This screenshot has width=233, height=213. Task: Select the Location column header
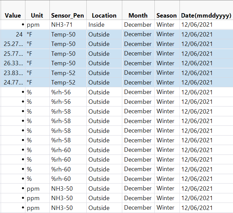[104, 16]
